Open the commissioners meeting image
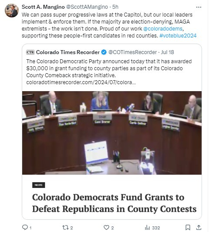This screenshot has height=232, width=209. (112, 133)
